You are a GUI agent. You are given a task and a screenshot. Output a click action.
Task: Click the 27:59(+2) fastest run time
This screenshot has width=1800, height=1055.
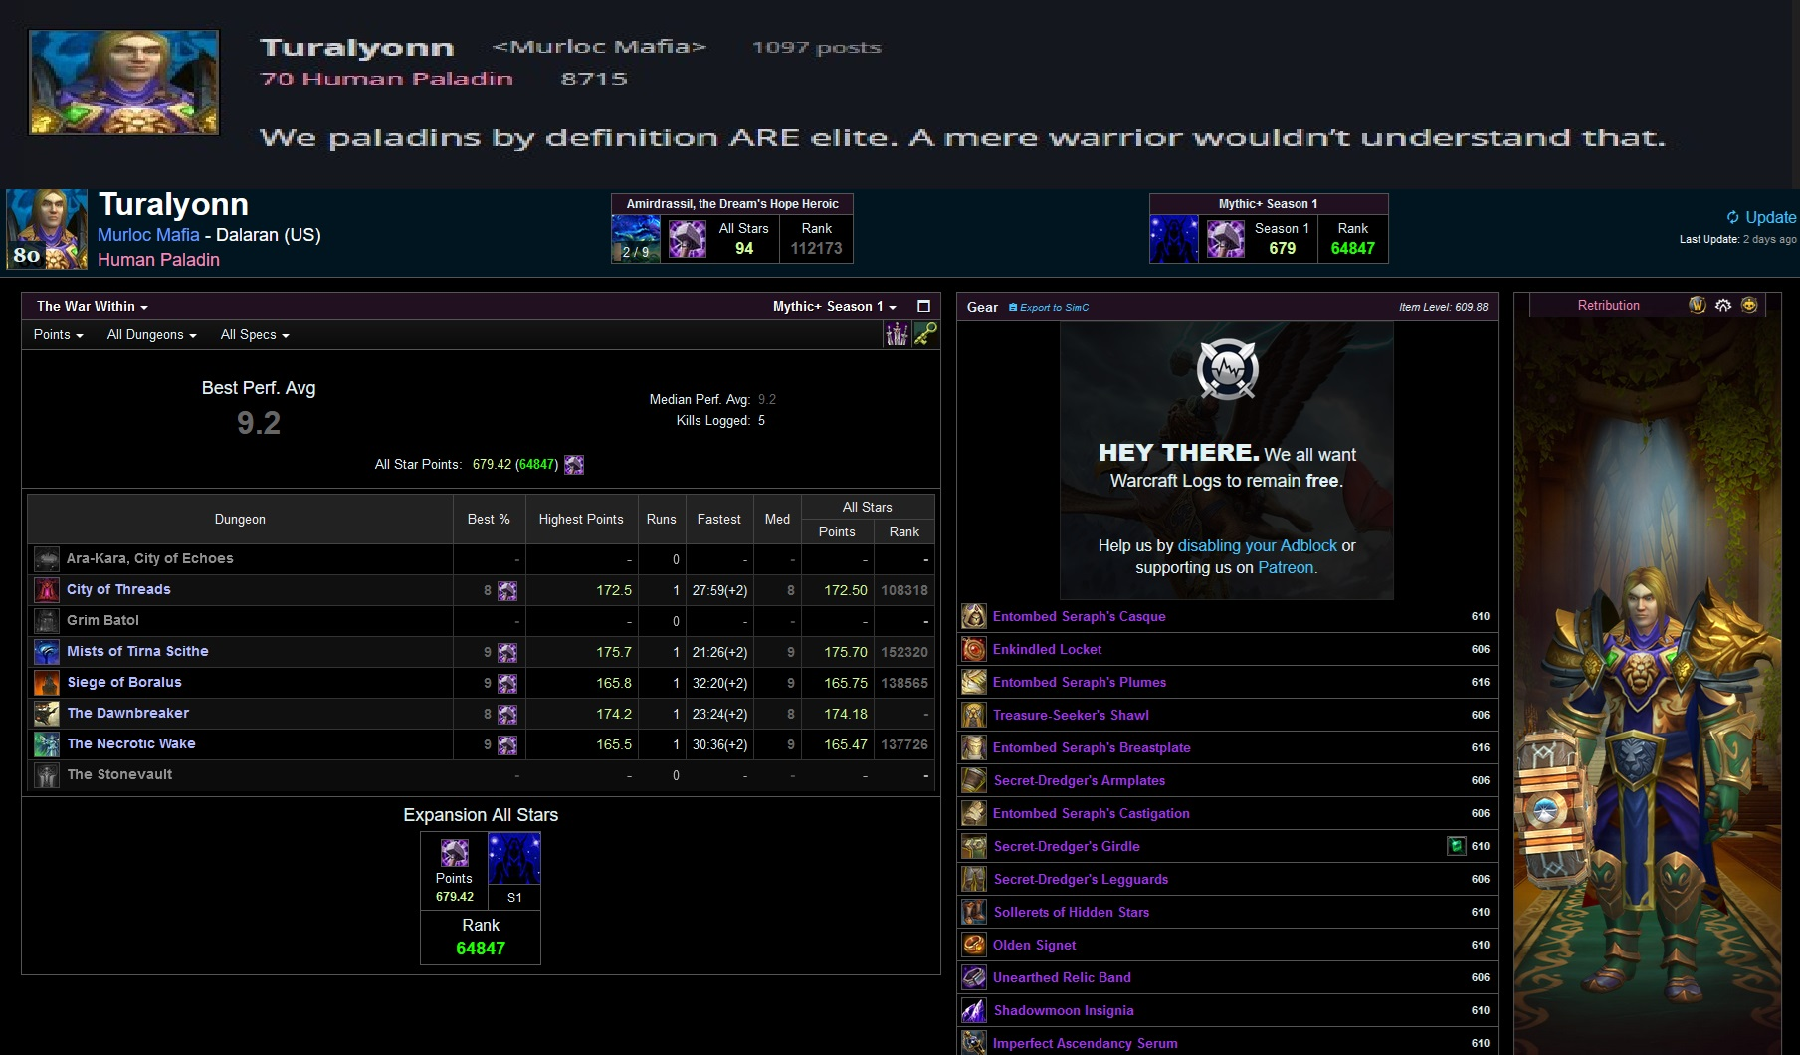click(x=719, y=590)
